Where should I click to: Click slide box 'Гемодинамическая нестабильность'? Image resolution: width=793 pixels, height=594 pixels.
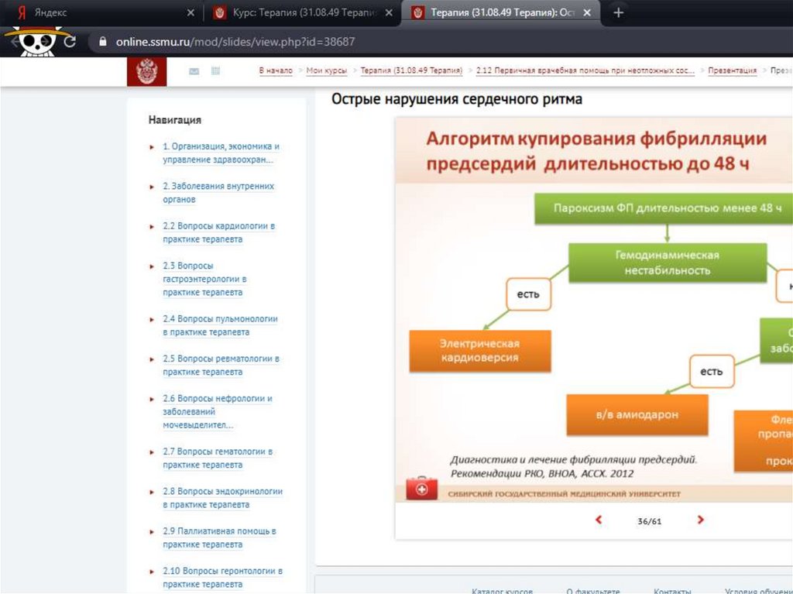tap(668, 263)
